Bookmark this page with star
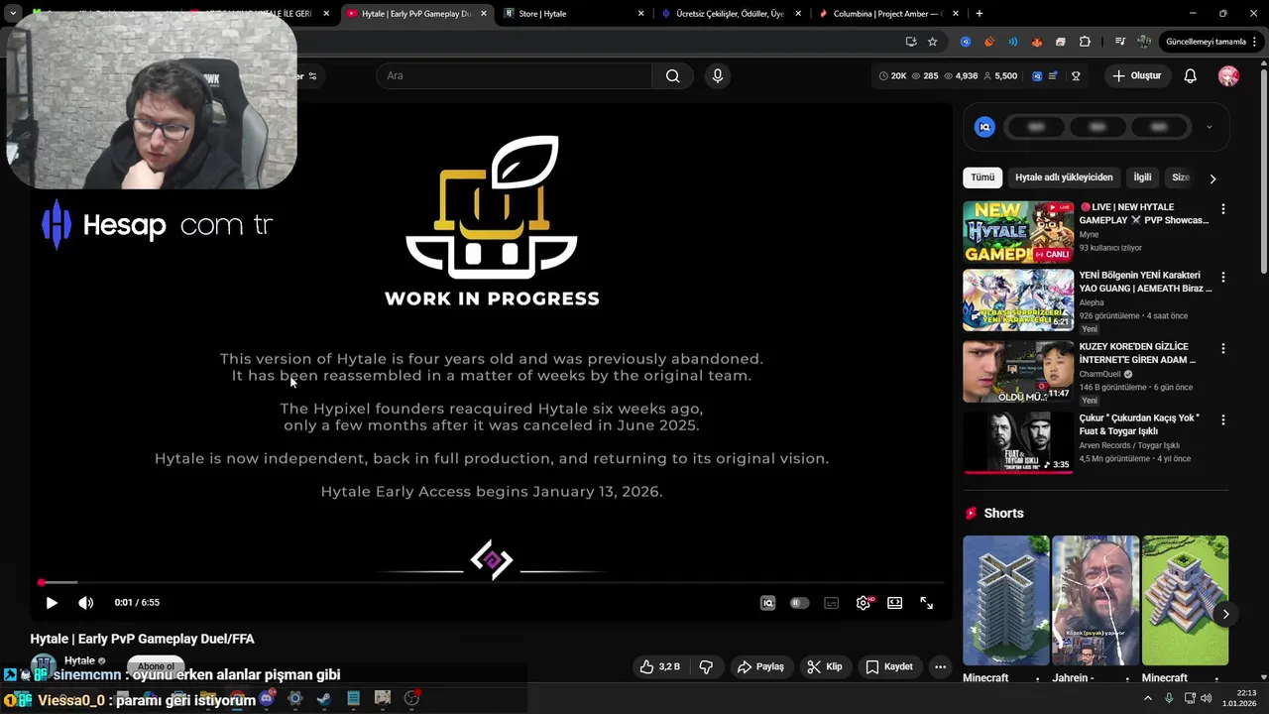Image resolution: width=1269 pixels, height=714 pixels. pos(933,42)
